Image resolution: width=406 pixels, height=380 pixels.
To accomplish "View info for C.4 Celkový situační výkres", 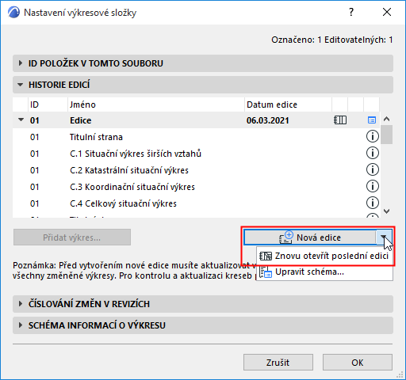I will click(x=372, y=203).
